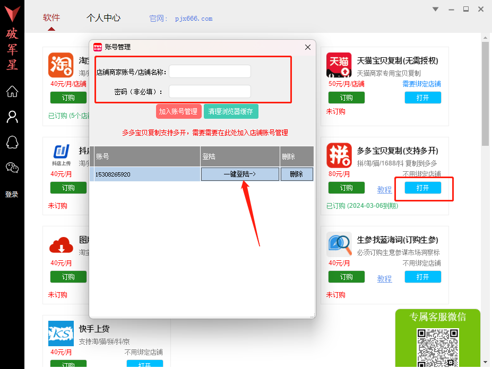Click the 生参找蓝海词(订购生参) title
This screenshot has height=369, width=492.
pyautogui.click(x=398, y=240)
